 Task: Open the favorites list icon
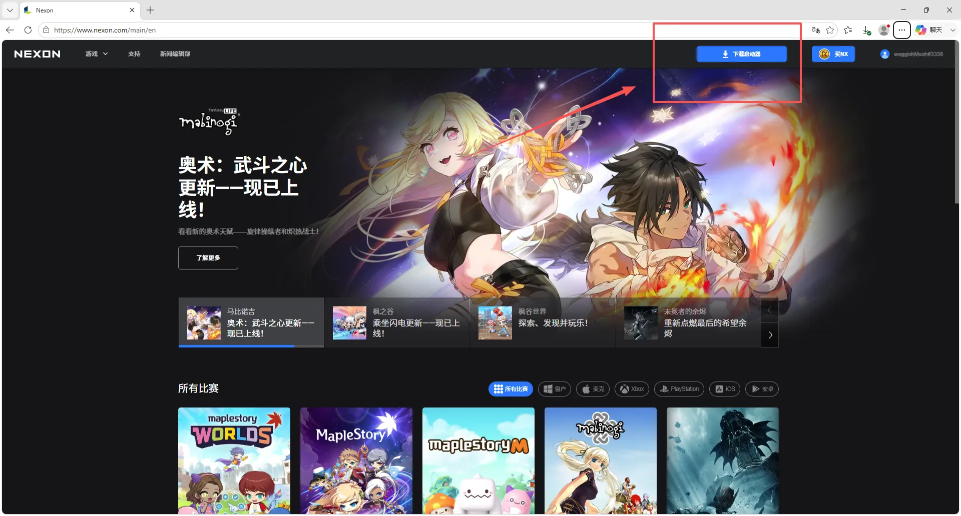[848, 30]
